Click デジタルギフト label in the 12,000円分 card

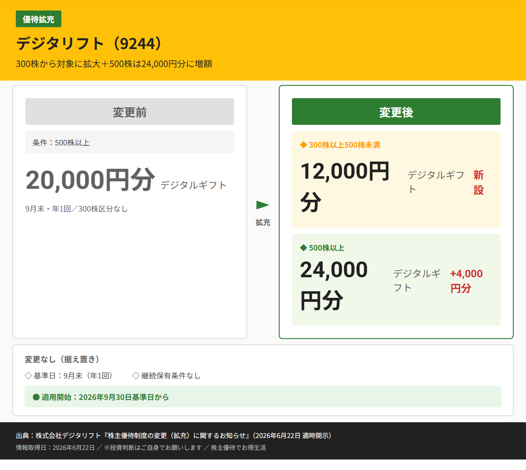pyautogui.click(x=436, y=182)
